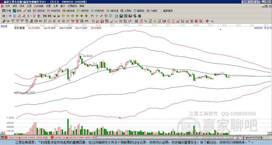Open the P四方形 tool
This screenshot has width=272, height=145.
[39, 11]
